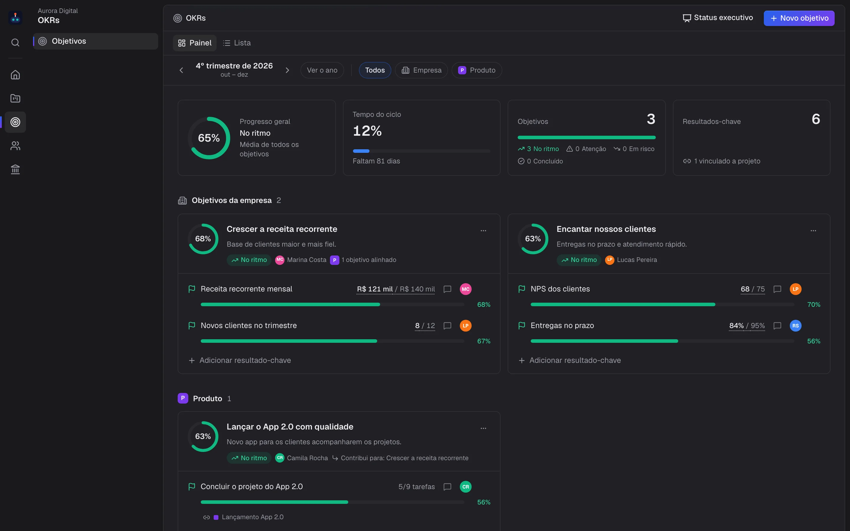Click the RS avatar on Entregas no prazo
The height and width of the screenshot is (531, 850).
click(796, 326)
